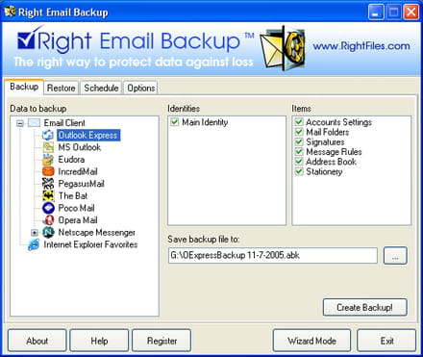
Task: Disable the Address Book checkbox
Action: pyautogui.click(x=299, y=162)
